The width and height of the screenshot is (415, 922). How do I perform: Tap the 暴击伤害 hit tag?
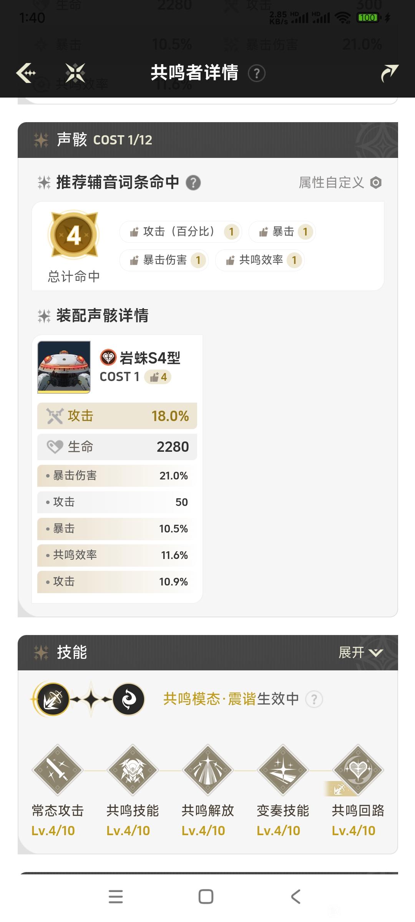pos(164,260)
